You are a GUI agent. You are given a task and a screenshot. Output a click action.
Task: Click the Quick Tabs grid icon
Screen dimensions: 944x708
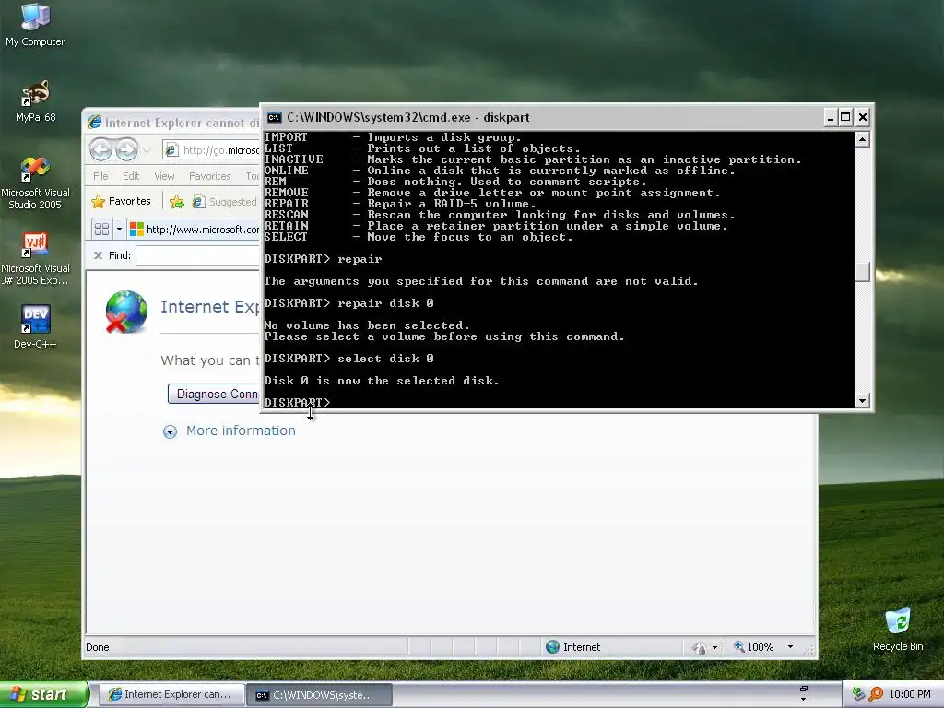coord(101,230)
